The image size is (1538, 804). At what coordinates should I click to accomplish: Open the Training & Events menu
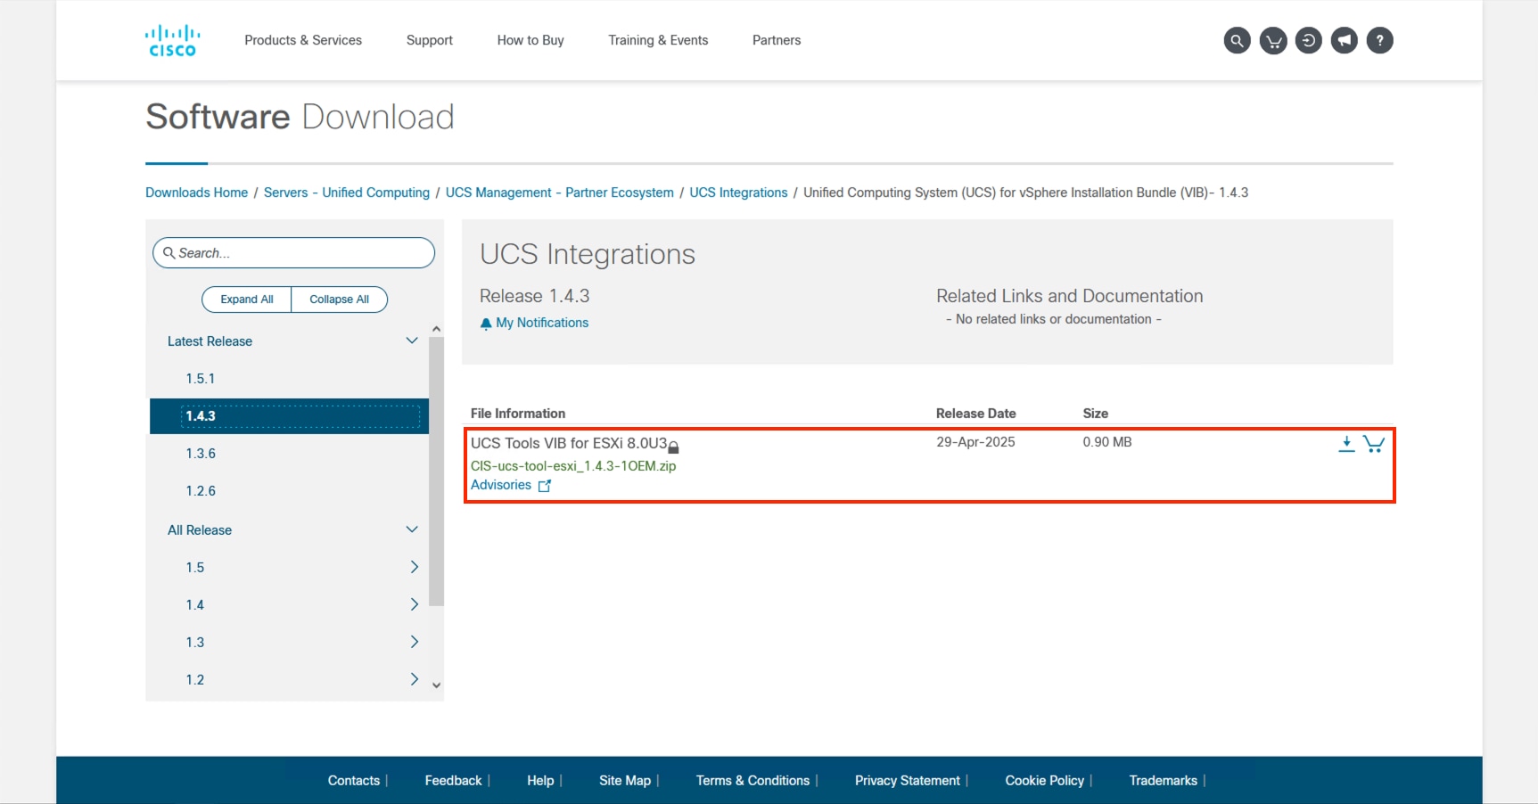tap(658, 40)
